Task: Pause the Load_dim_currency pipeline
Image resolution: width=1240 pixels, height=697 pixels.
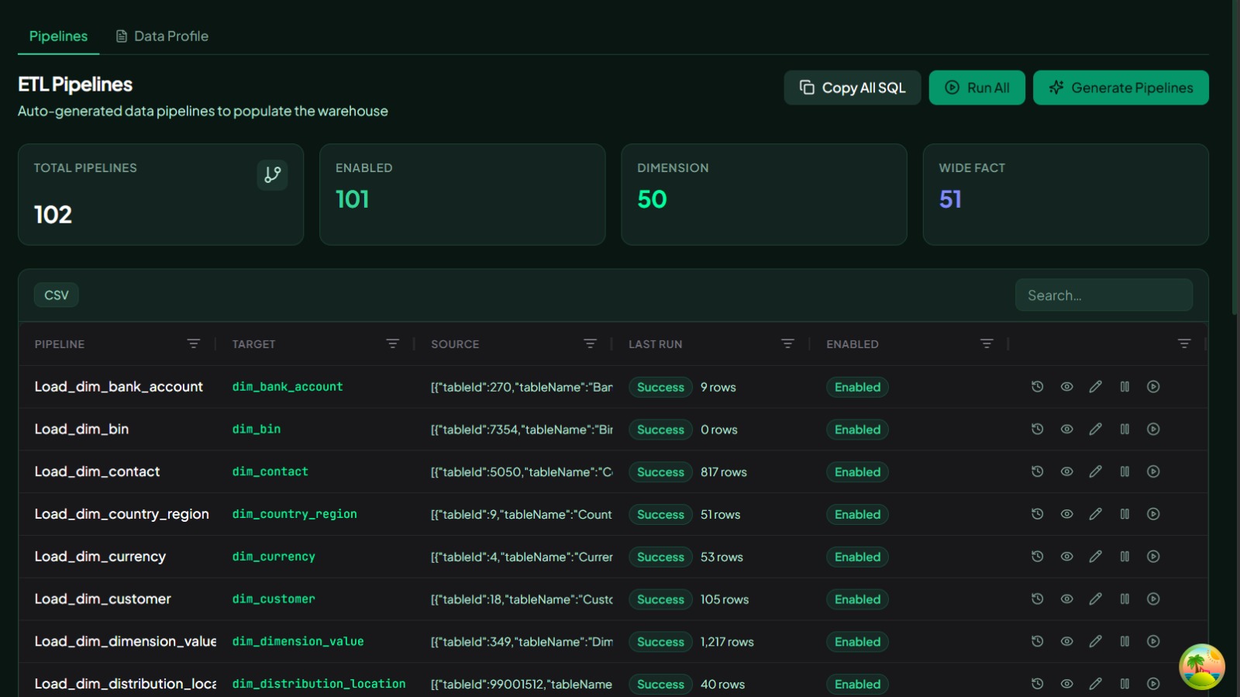Action: point(1125,557)
